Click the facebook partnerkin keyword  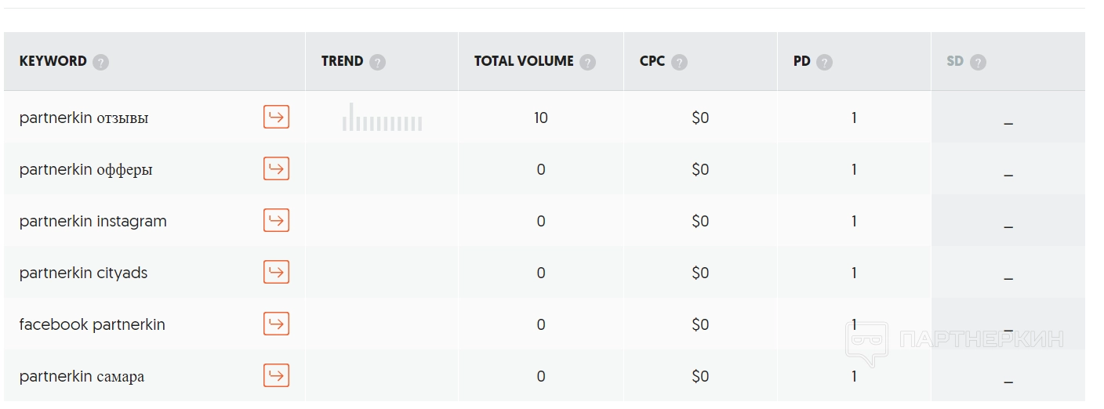pos(93,325)
